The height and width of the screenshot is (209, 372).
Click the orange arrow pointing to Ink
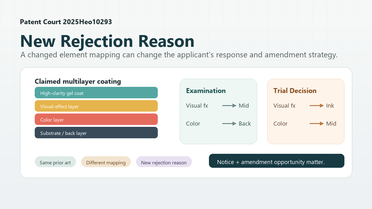(x=317, y=106)
